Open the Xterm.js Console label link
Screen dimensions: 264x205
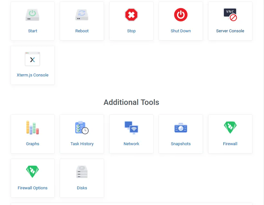[x=32, y=75]
